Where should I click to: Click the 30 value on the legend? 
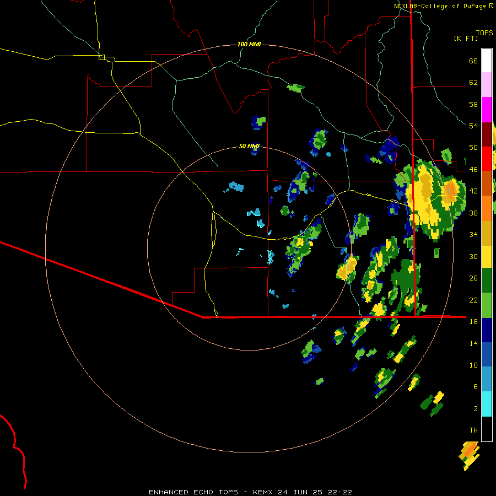point(473,256)
